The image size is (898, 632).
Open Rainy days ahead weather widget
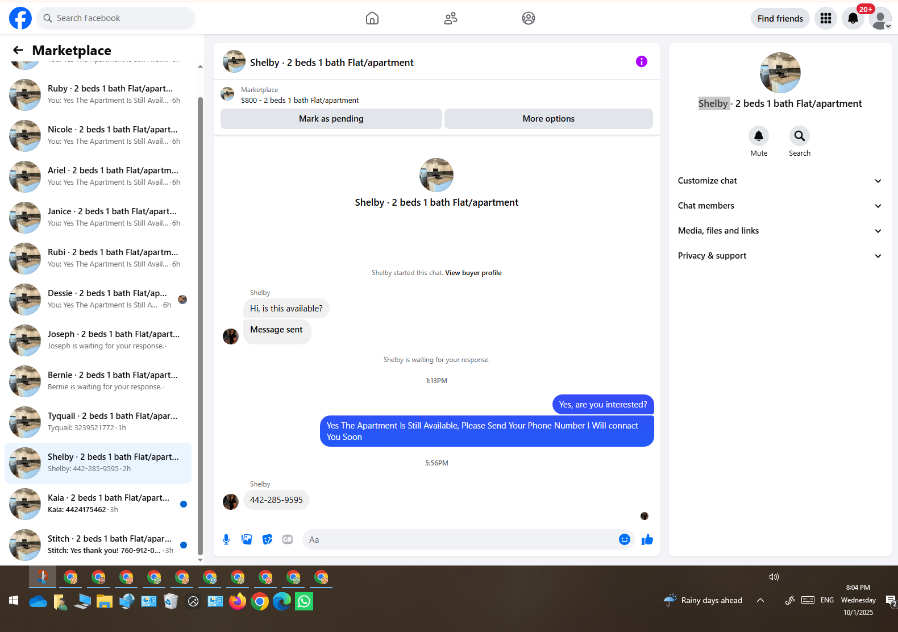pyautogui.click(x=704, y=600)
